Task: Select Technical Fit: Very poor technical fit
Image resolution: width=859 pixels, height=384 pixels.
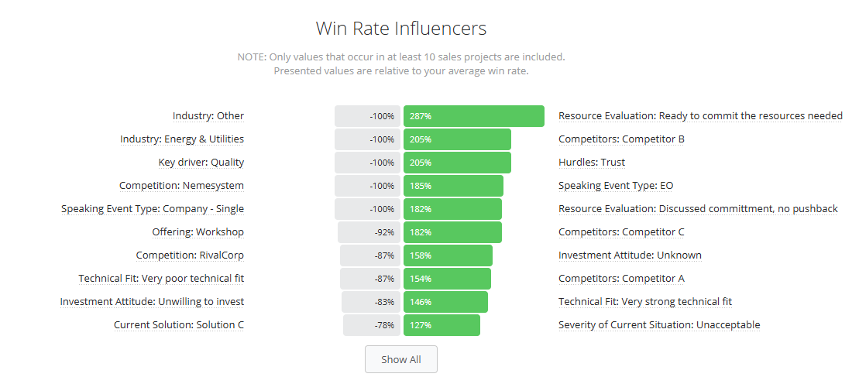Action: pos(161,278)
